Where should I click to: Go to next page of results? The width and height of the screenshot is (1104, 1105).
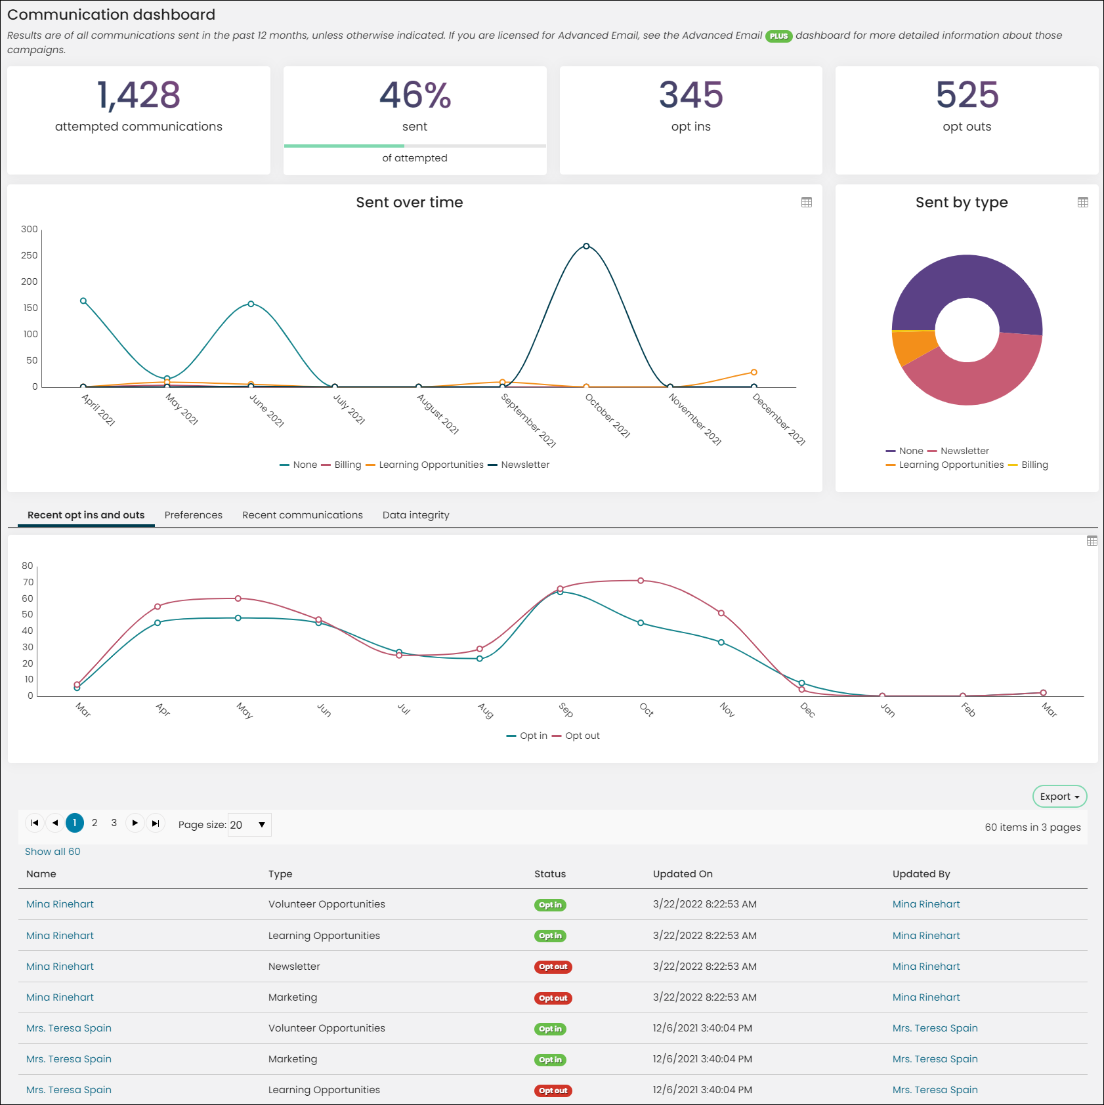point(135,823)
